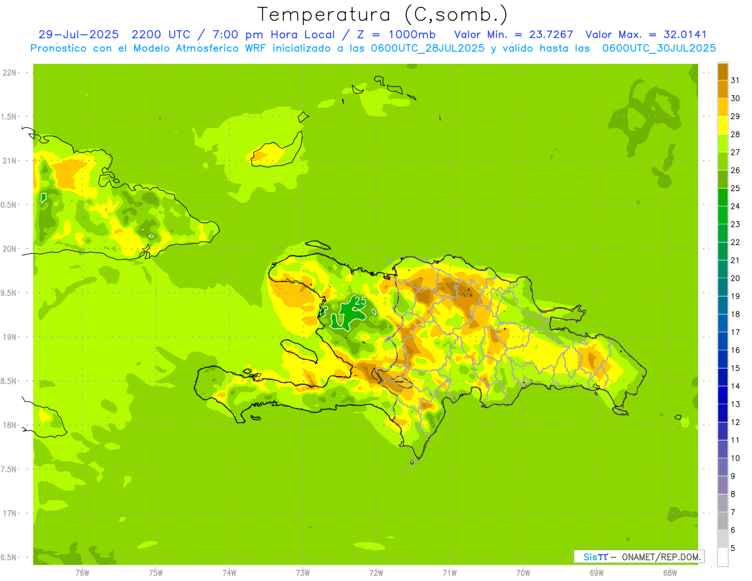Click the "74W" longitude label
Viewport: 752px width, 581px height.
[x=229, y=573]
